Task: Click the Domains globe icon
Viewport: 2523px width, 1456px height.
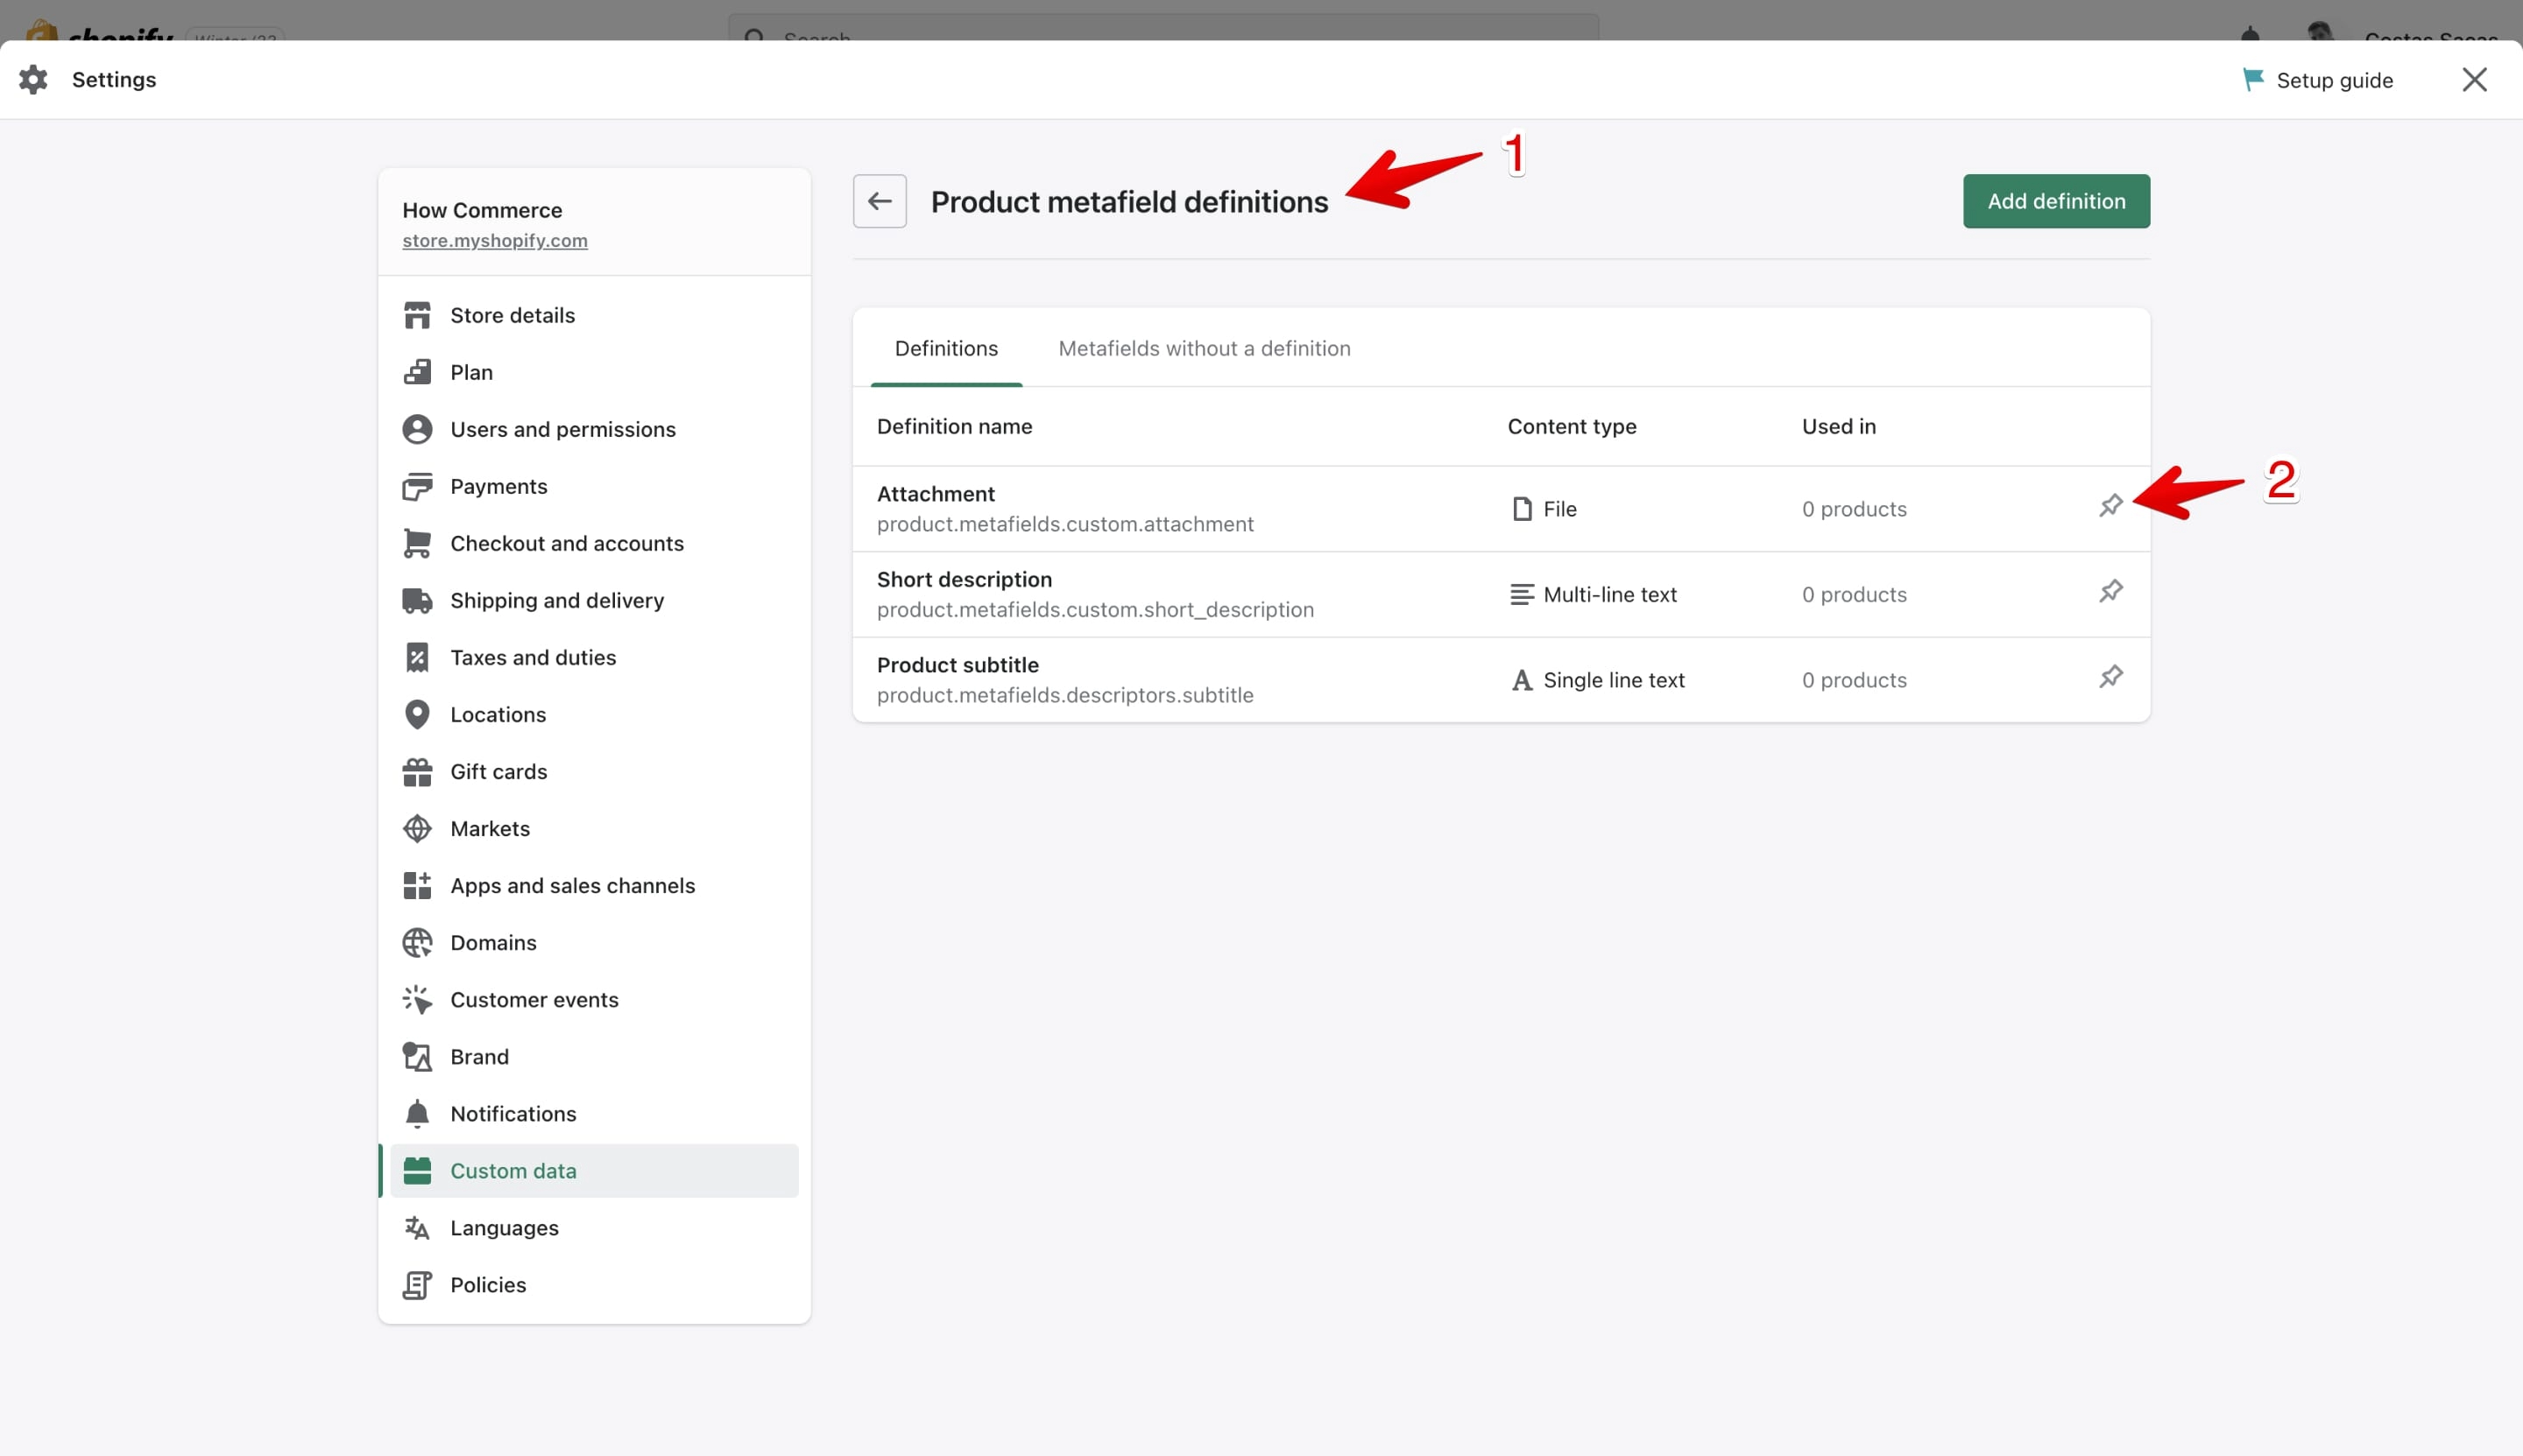Action: (417, 942)
